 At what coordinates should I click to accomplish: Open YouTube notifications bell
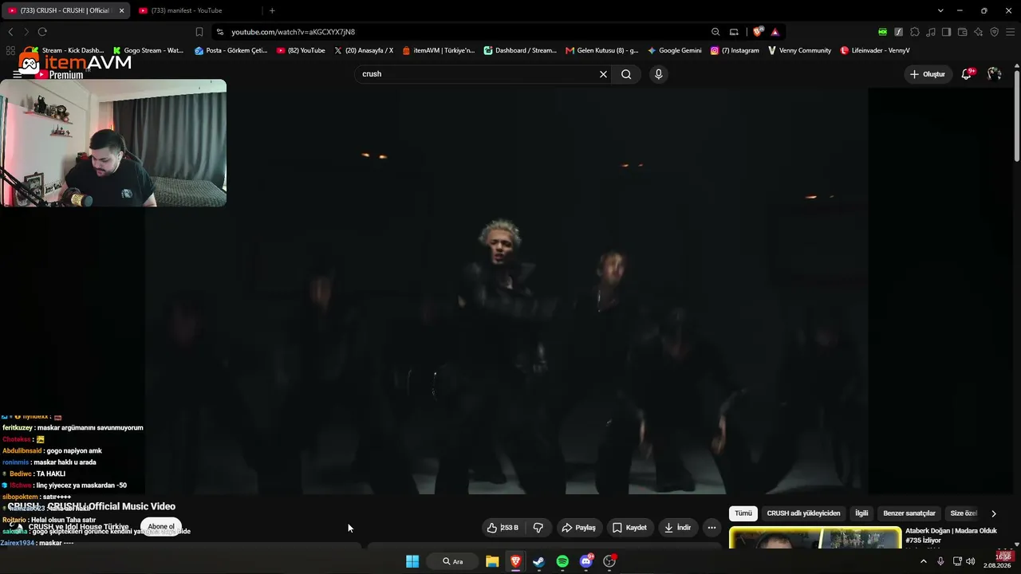(967, 74)
